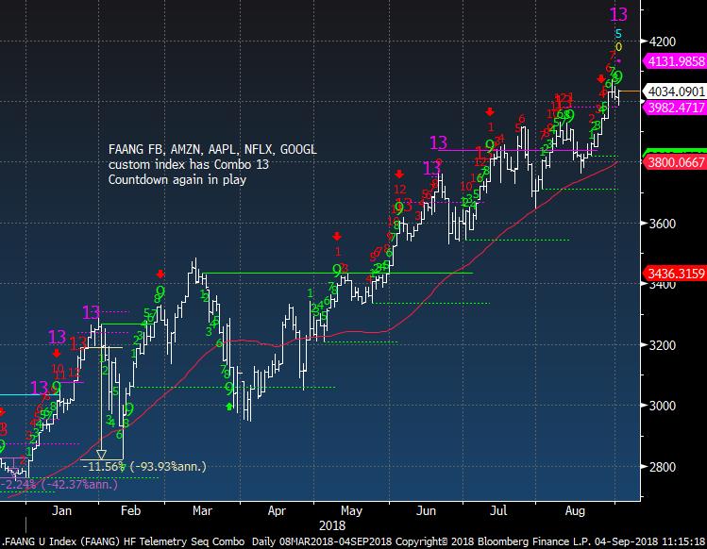Click the large magenta 13 at chart top right

pos(618,14)
